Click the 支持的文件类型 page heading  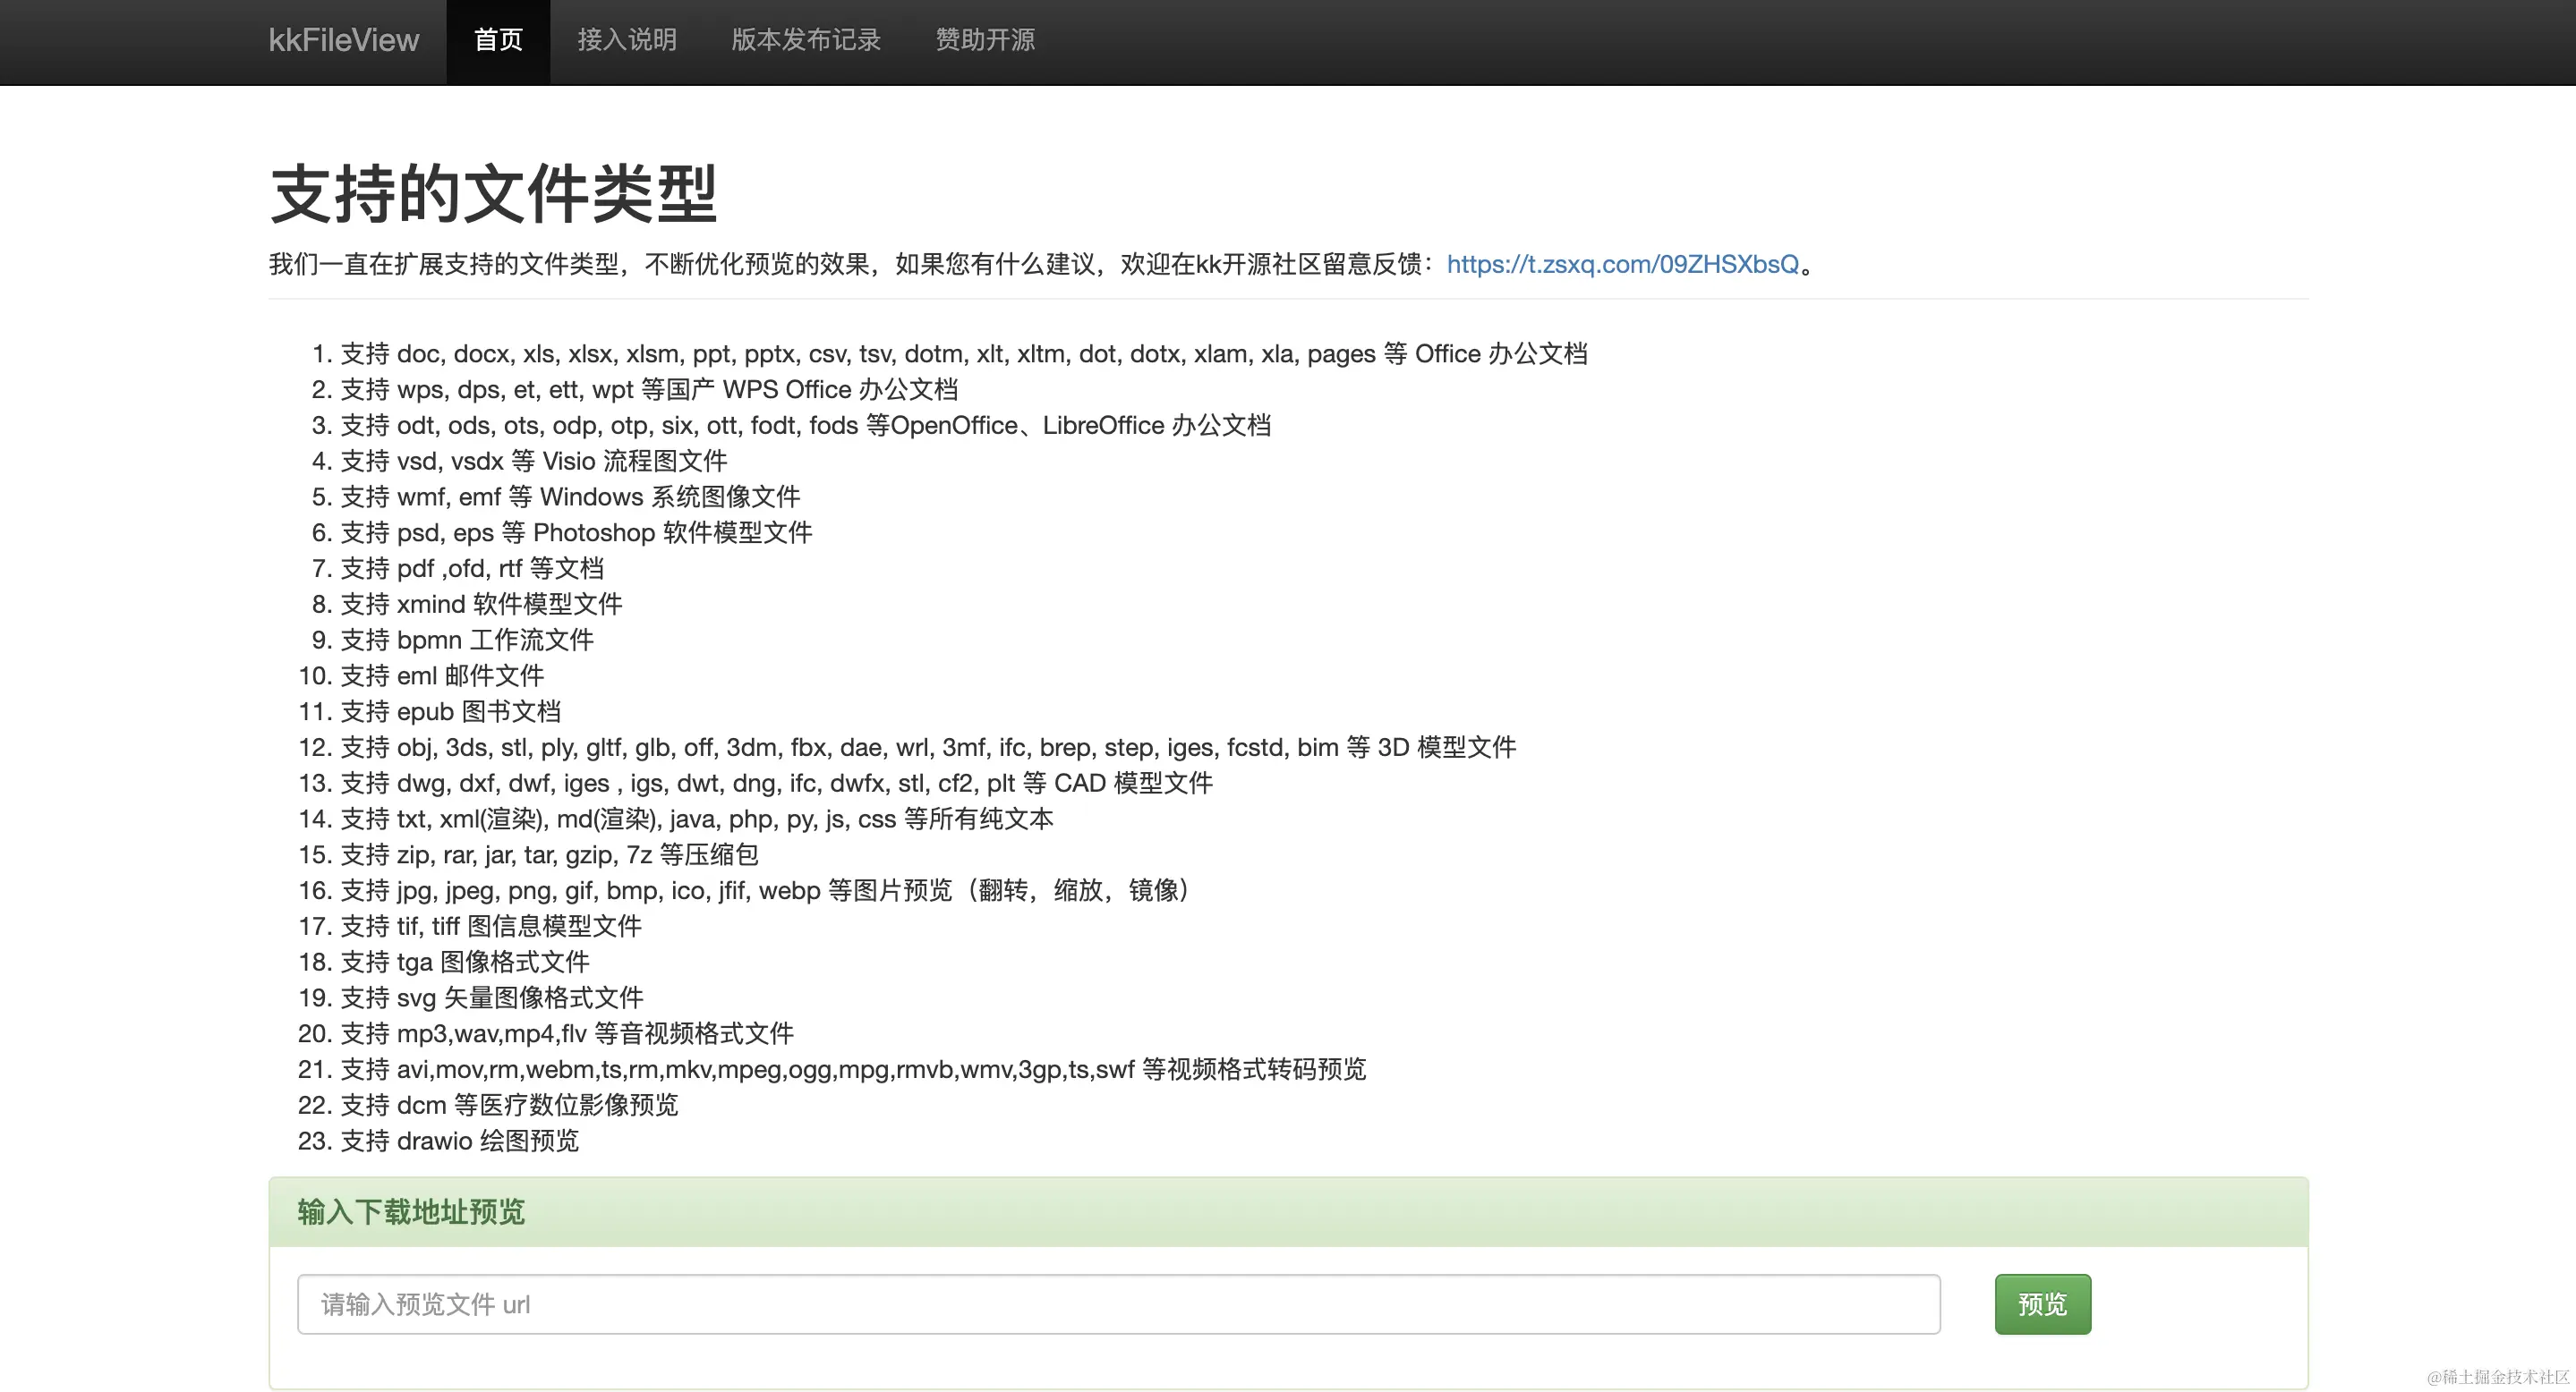coord(493,194)
